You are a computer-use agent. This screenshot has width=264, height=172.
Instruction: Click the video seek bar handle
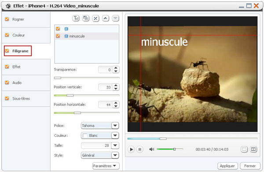point(163,139)
